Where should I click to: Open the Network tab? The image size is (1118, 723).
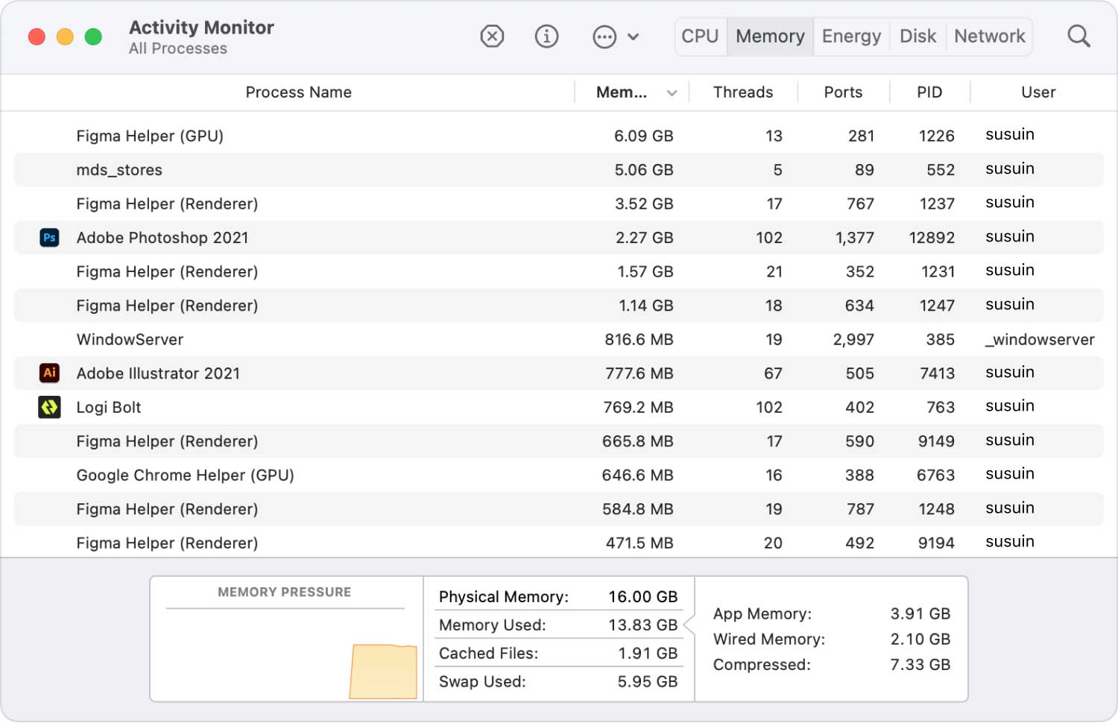990,37
